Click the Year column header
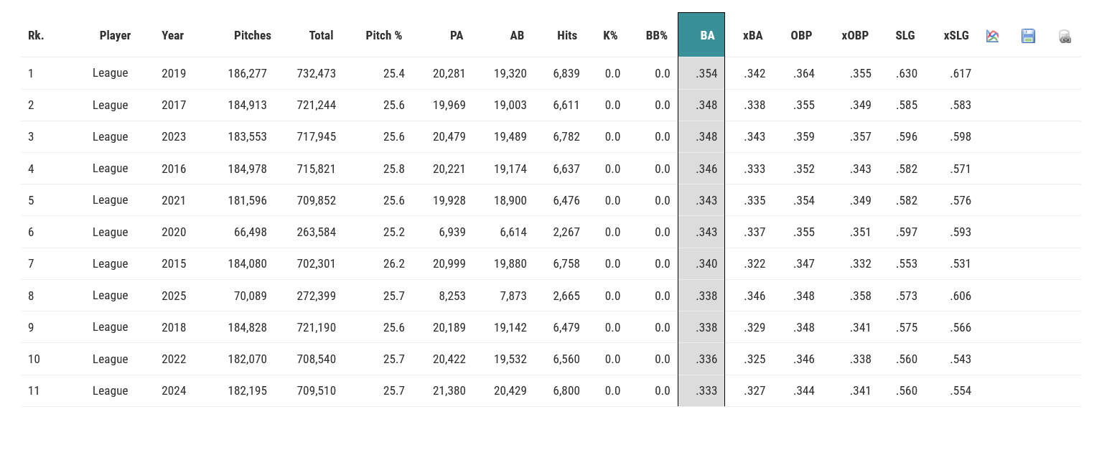The image size is (1112, 450). (x=173, y=35)
